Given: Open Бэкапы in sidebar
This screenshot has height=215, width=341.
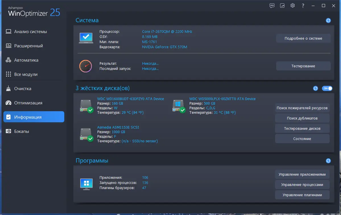Looking at the screenshot, I should click(x=34, y=131).
